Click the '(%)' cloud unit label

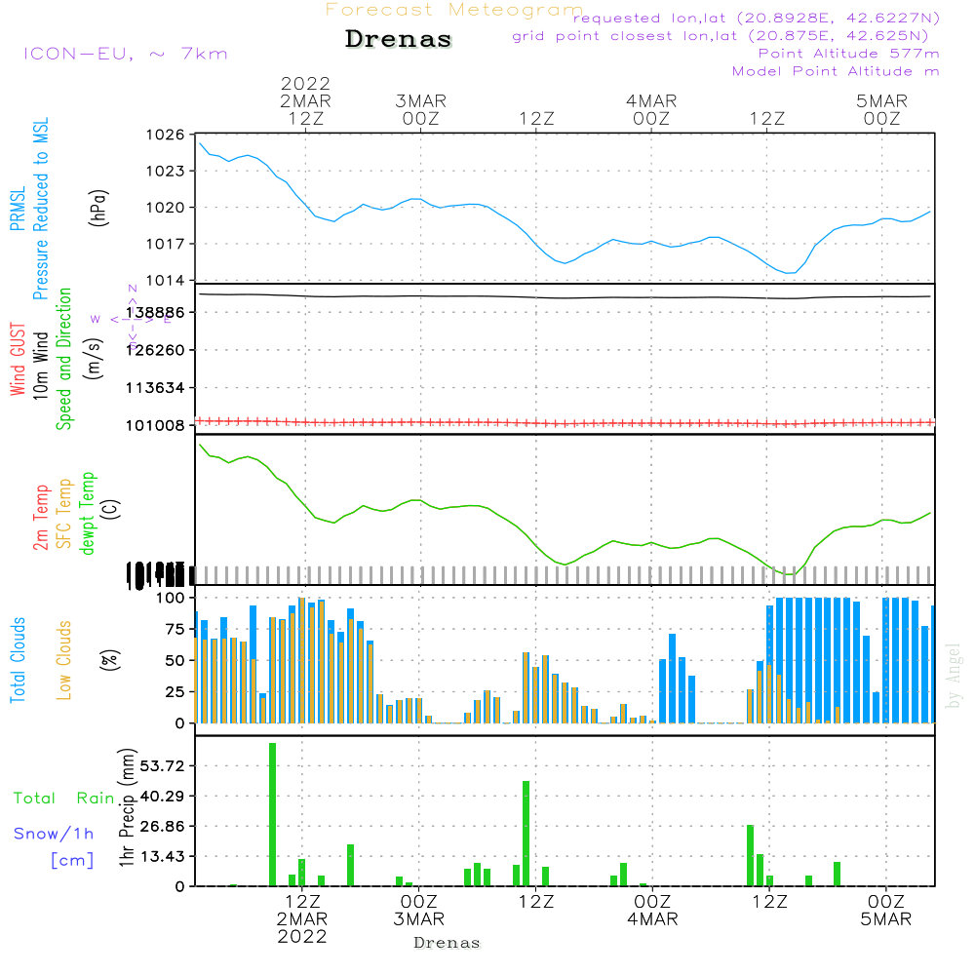[x=109, y=660]
